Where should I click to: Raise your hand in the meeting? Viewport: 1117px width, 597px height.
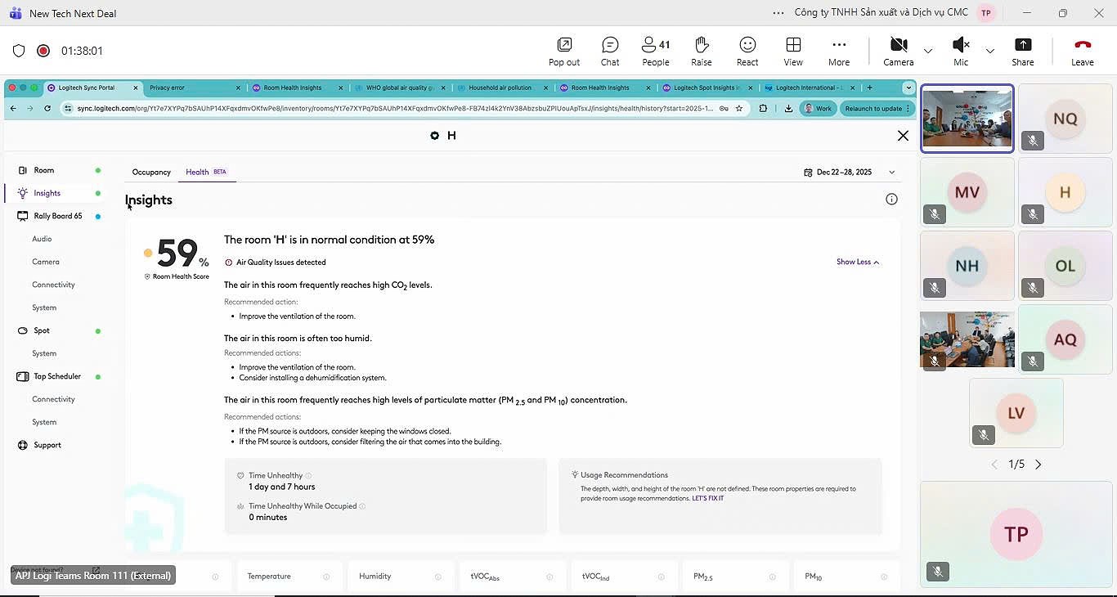click(x=701, y=51)
